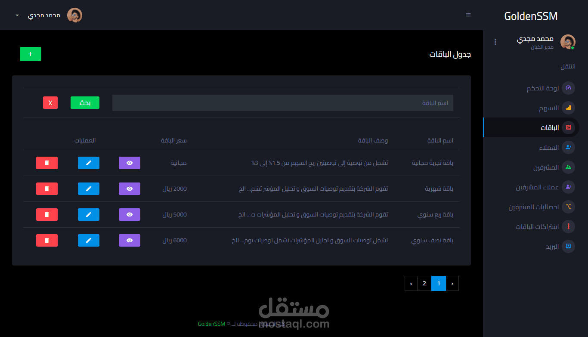Select the باقة نصف سنوي name cell
Image resolution: width=588 pixels, height=337 pixels.
click(x=433, y=241)
